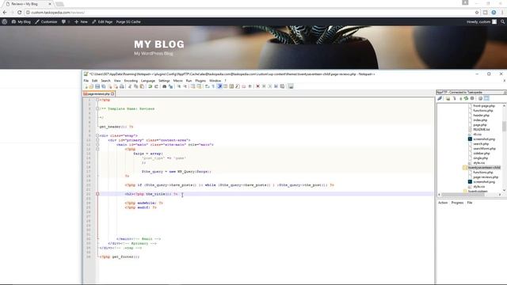Collapse the div class wrap fold
Viewport: 507px width, 285px height.
click(97, 135)
